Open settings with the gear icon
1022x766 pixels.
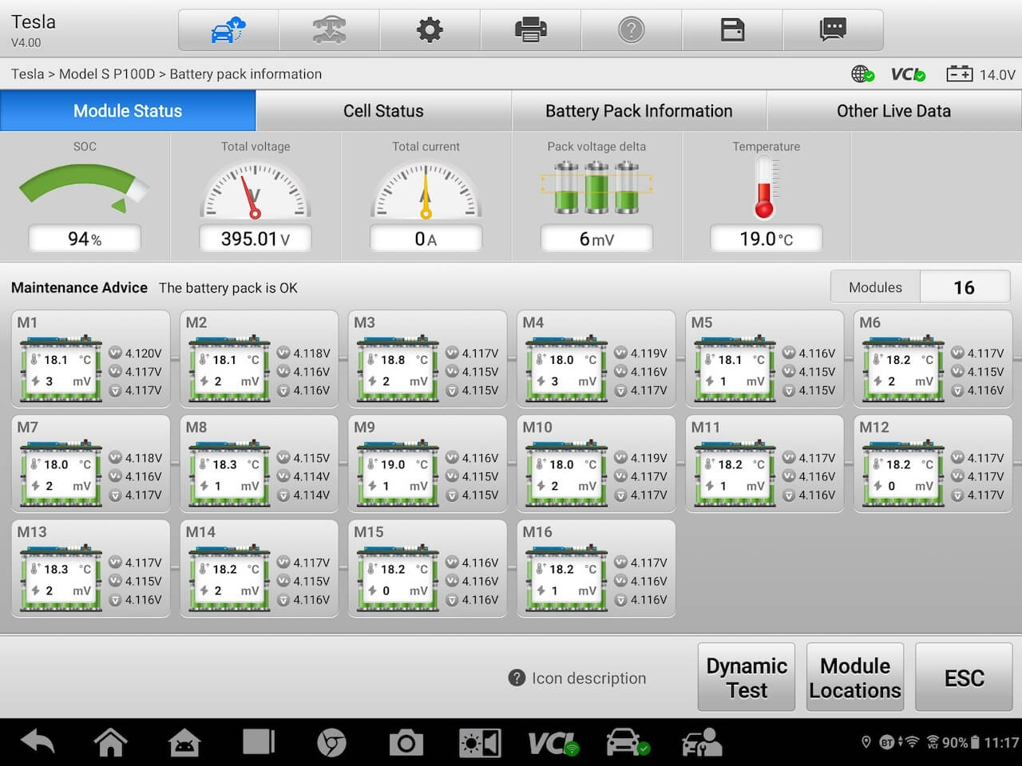[430, 30]
